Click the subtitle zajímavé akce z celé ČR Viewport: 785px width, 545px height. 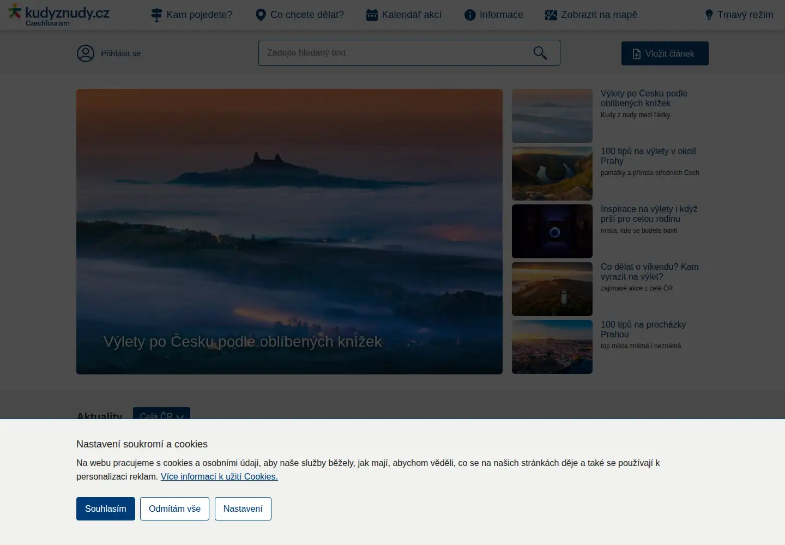click(637, 288)
